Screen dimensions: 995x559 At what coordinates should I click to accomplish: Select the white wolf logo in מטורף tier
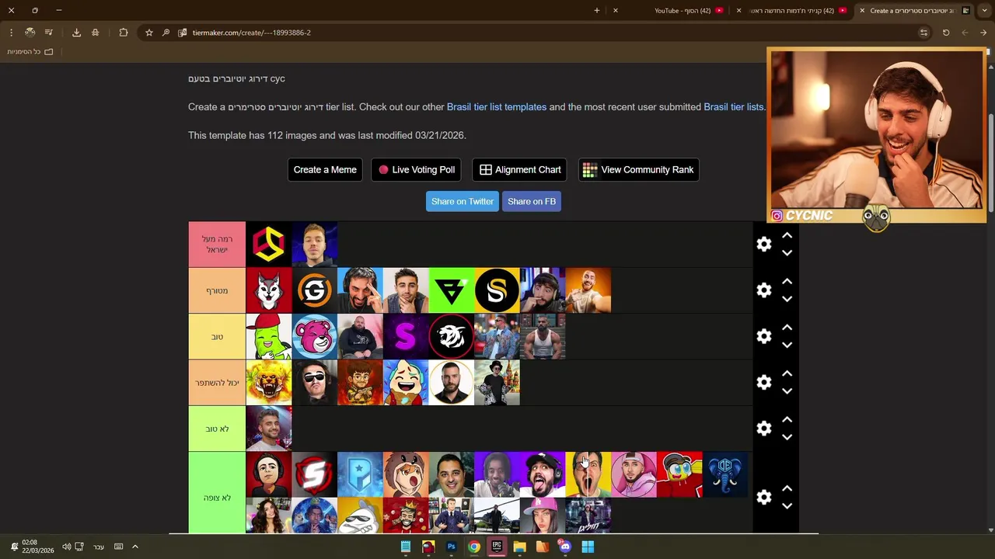click(x=268, y=290)
